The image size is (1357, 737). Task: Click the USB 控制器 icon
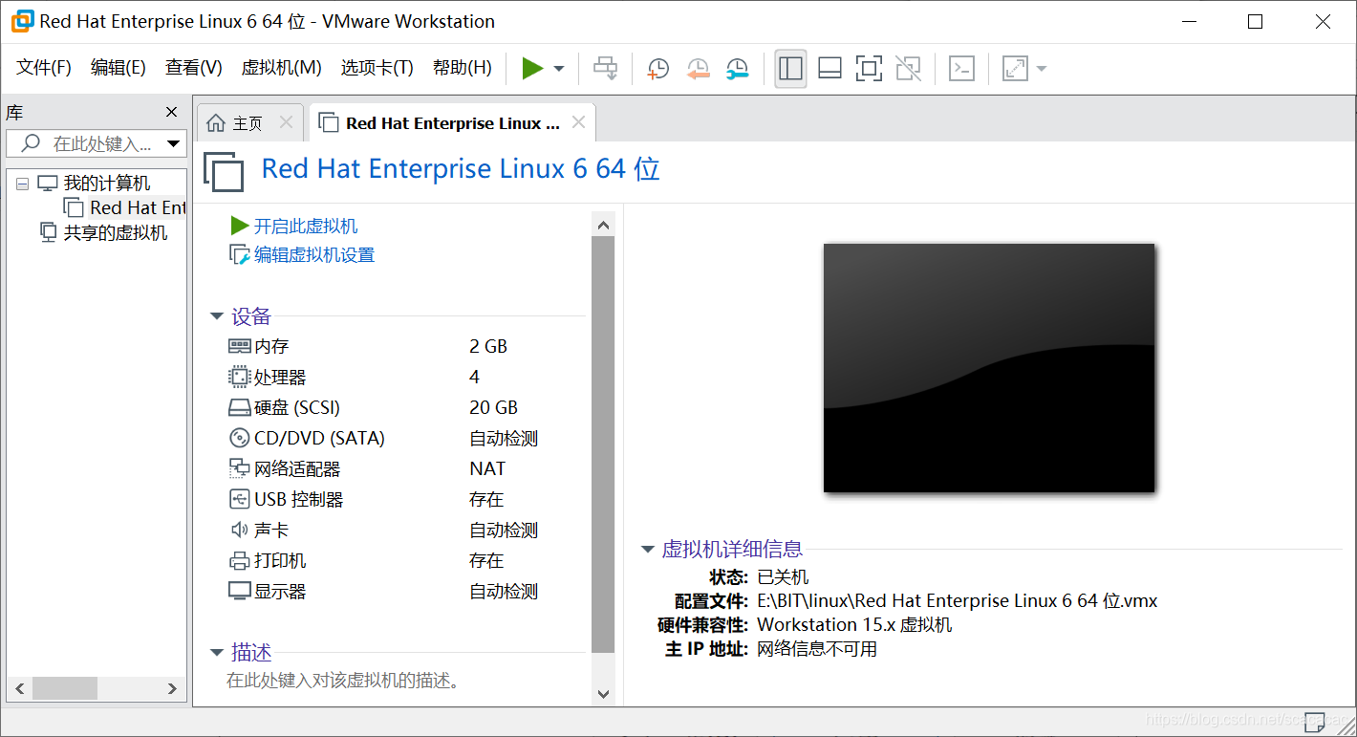click(x=239, y=499)
